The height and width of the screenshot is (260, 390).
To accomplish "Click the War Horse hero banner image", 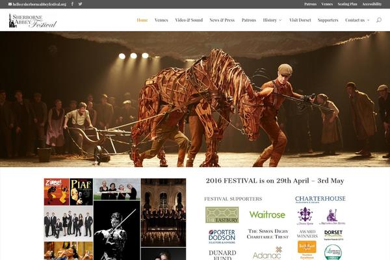I will pos(195,99).
